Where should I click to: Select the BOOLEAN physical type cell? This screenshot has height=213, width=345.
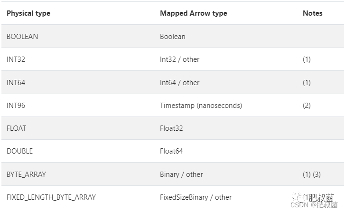coord(22,37)
